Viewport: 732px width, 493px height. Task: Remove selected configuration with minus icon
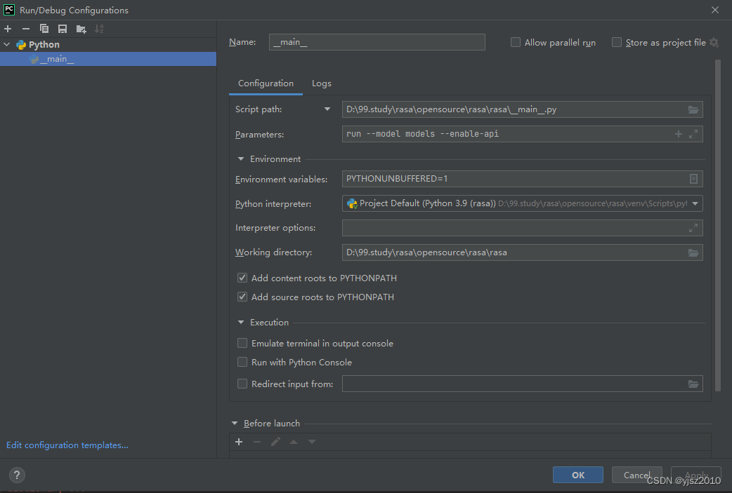tap(26, 29)
